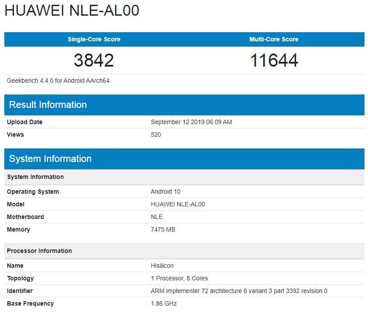The image size is (368, 313).
Task: Click the 1 Processor, 8 Cores value
Action: click(179, 278)
